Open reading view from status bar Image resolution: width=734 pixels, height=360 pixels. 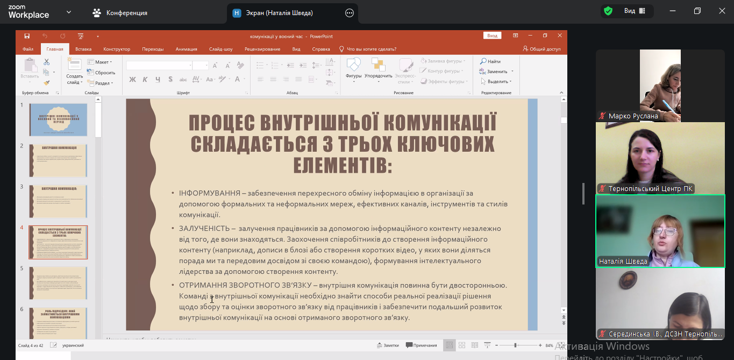click(474, 345)
